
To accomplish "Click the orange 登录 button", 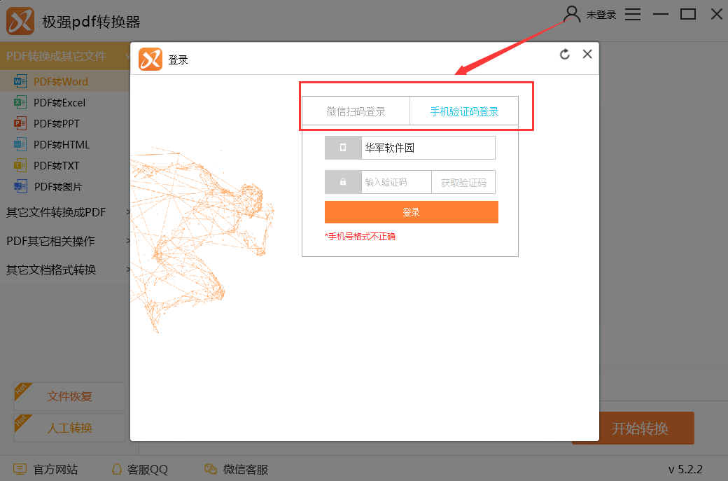I will click(x=411, y=212).
